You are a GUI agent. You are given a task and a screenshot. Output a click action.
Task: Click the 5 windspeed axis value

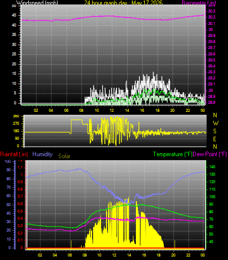point(15,93)
